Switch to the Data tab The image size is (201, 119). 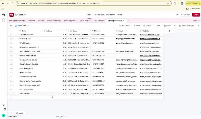(89, 15)
